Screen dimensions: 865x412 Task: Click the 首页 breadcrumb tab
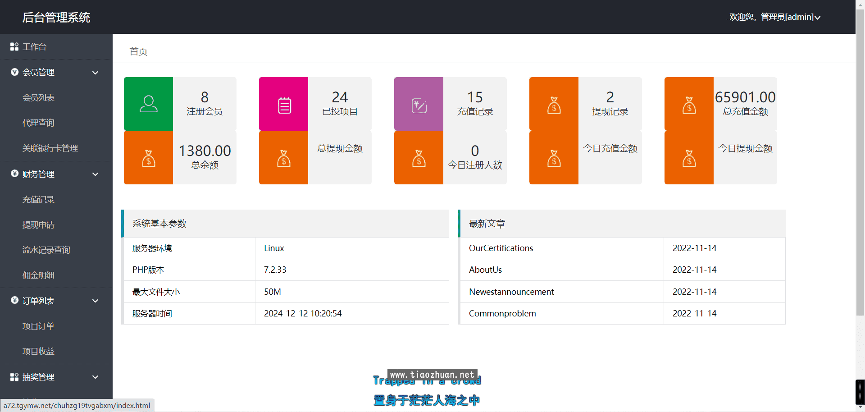138,51
